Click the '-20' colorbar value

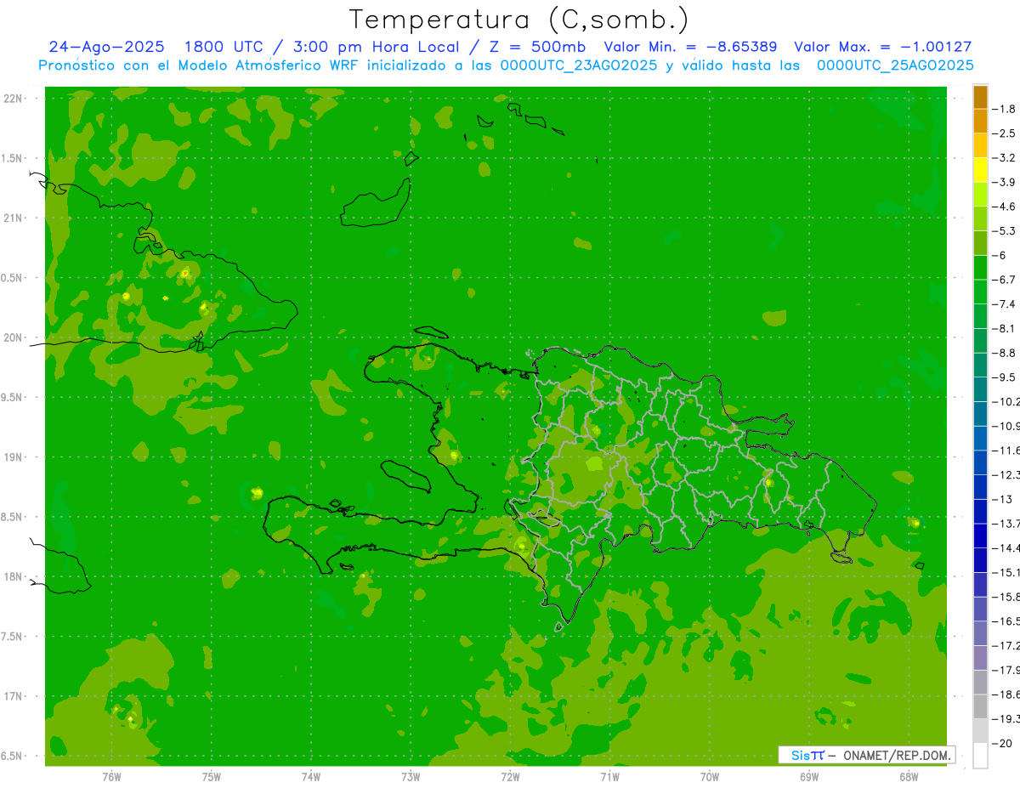click(1003, 744)
